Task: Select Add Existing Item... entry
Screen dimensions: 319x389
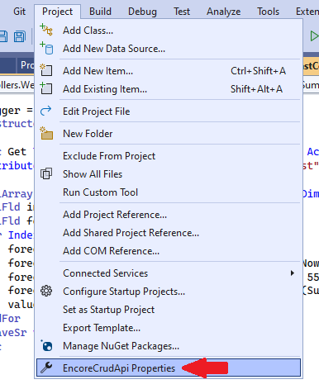Action: (168, 89)
